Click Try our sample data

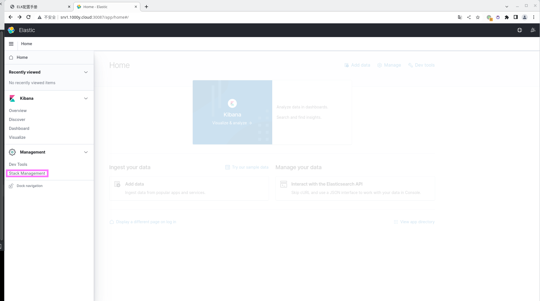[247, 167]
